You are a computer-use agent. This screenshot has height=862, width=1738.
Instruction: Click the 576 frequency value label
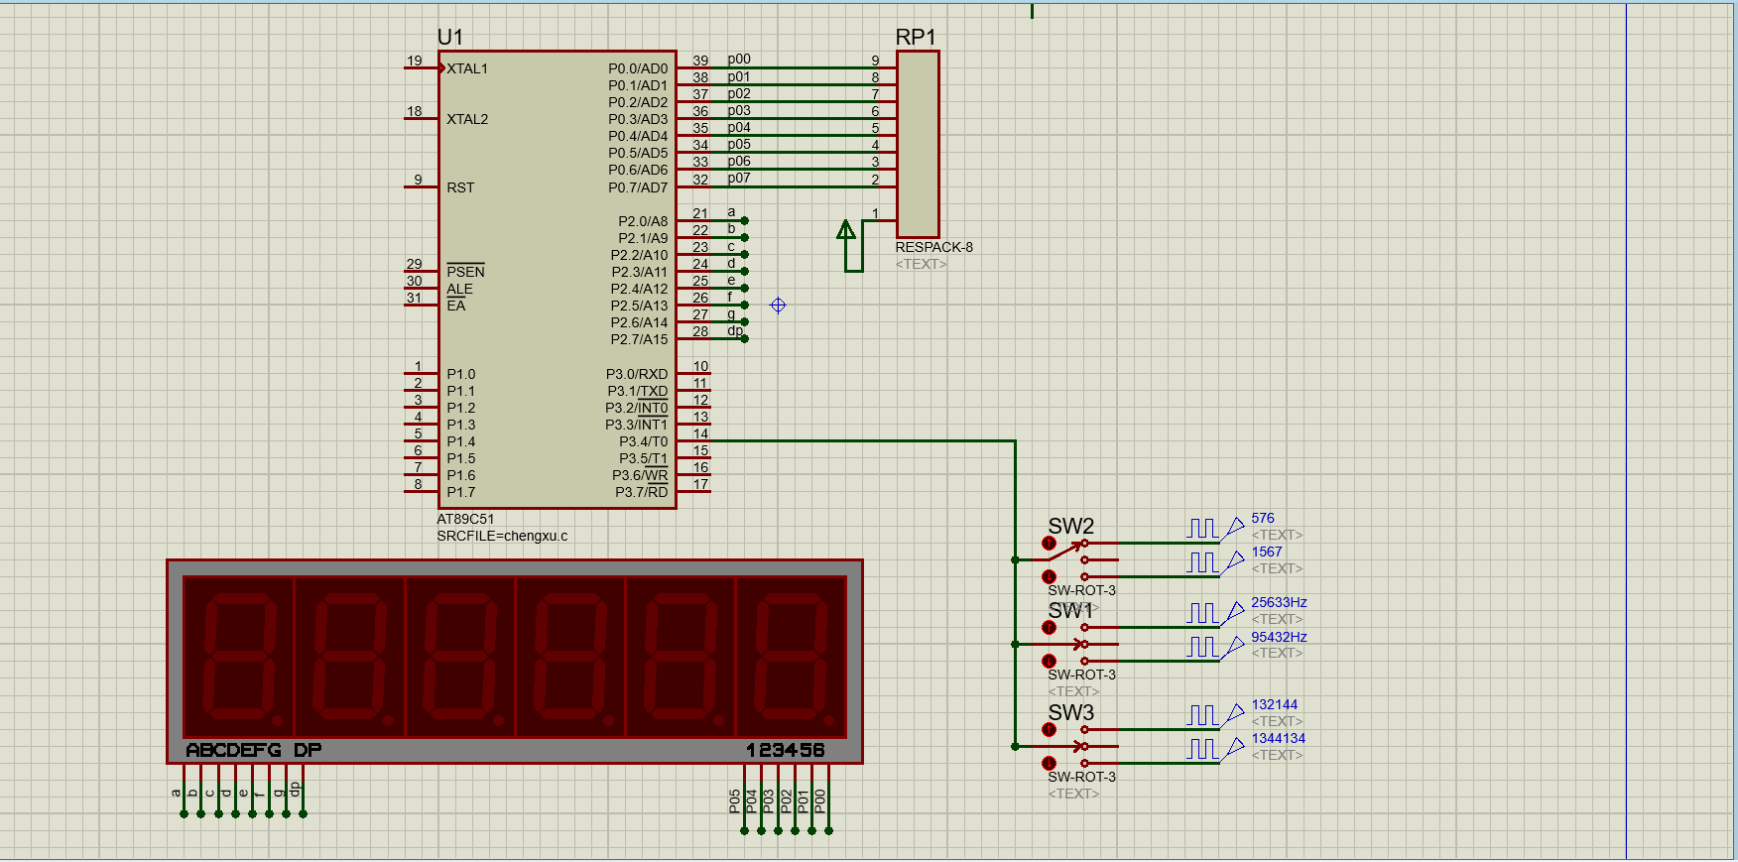pos(1263,518)
